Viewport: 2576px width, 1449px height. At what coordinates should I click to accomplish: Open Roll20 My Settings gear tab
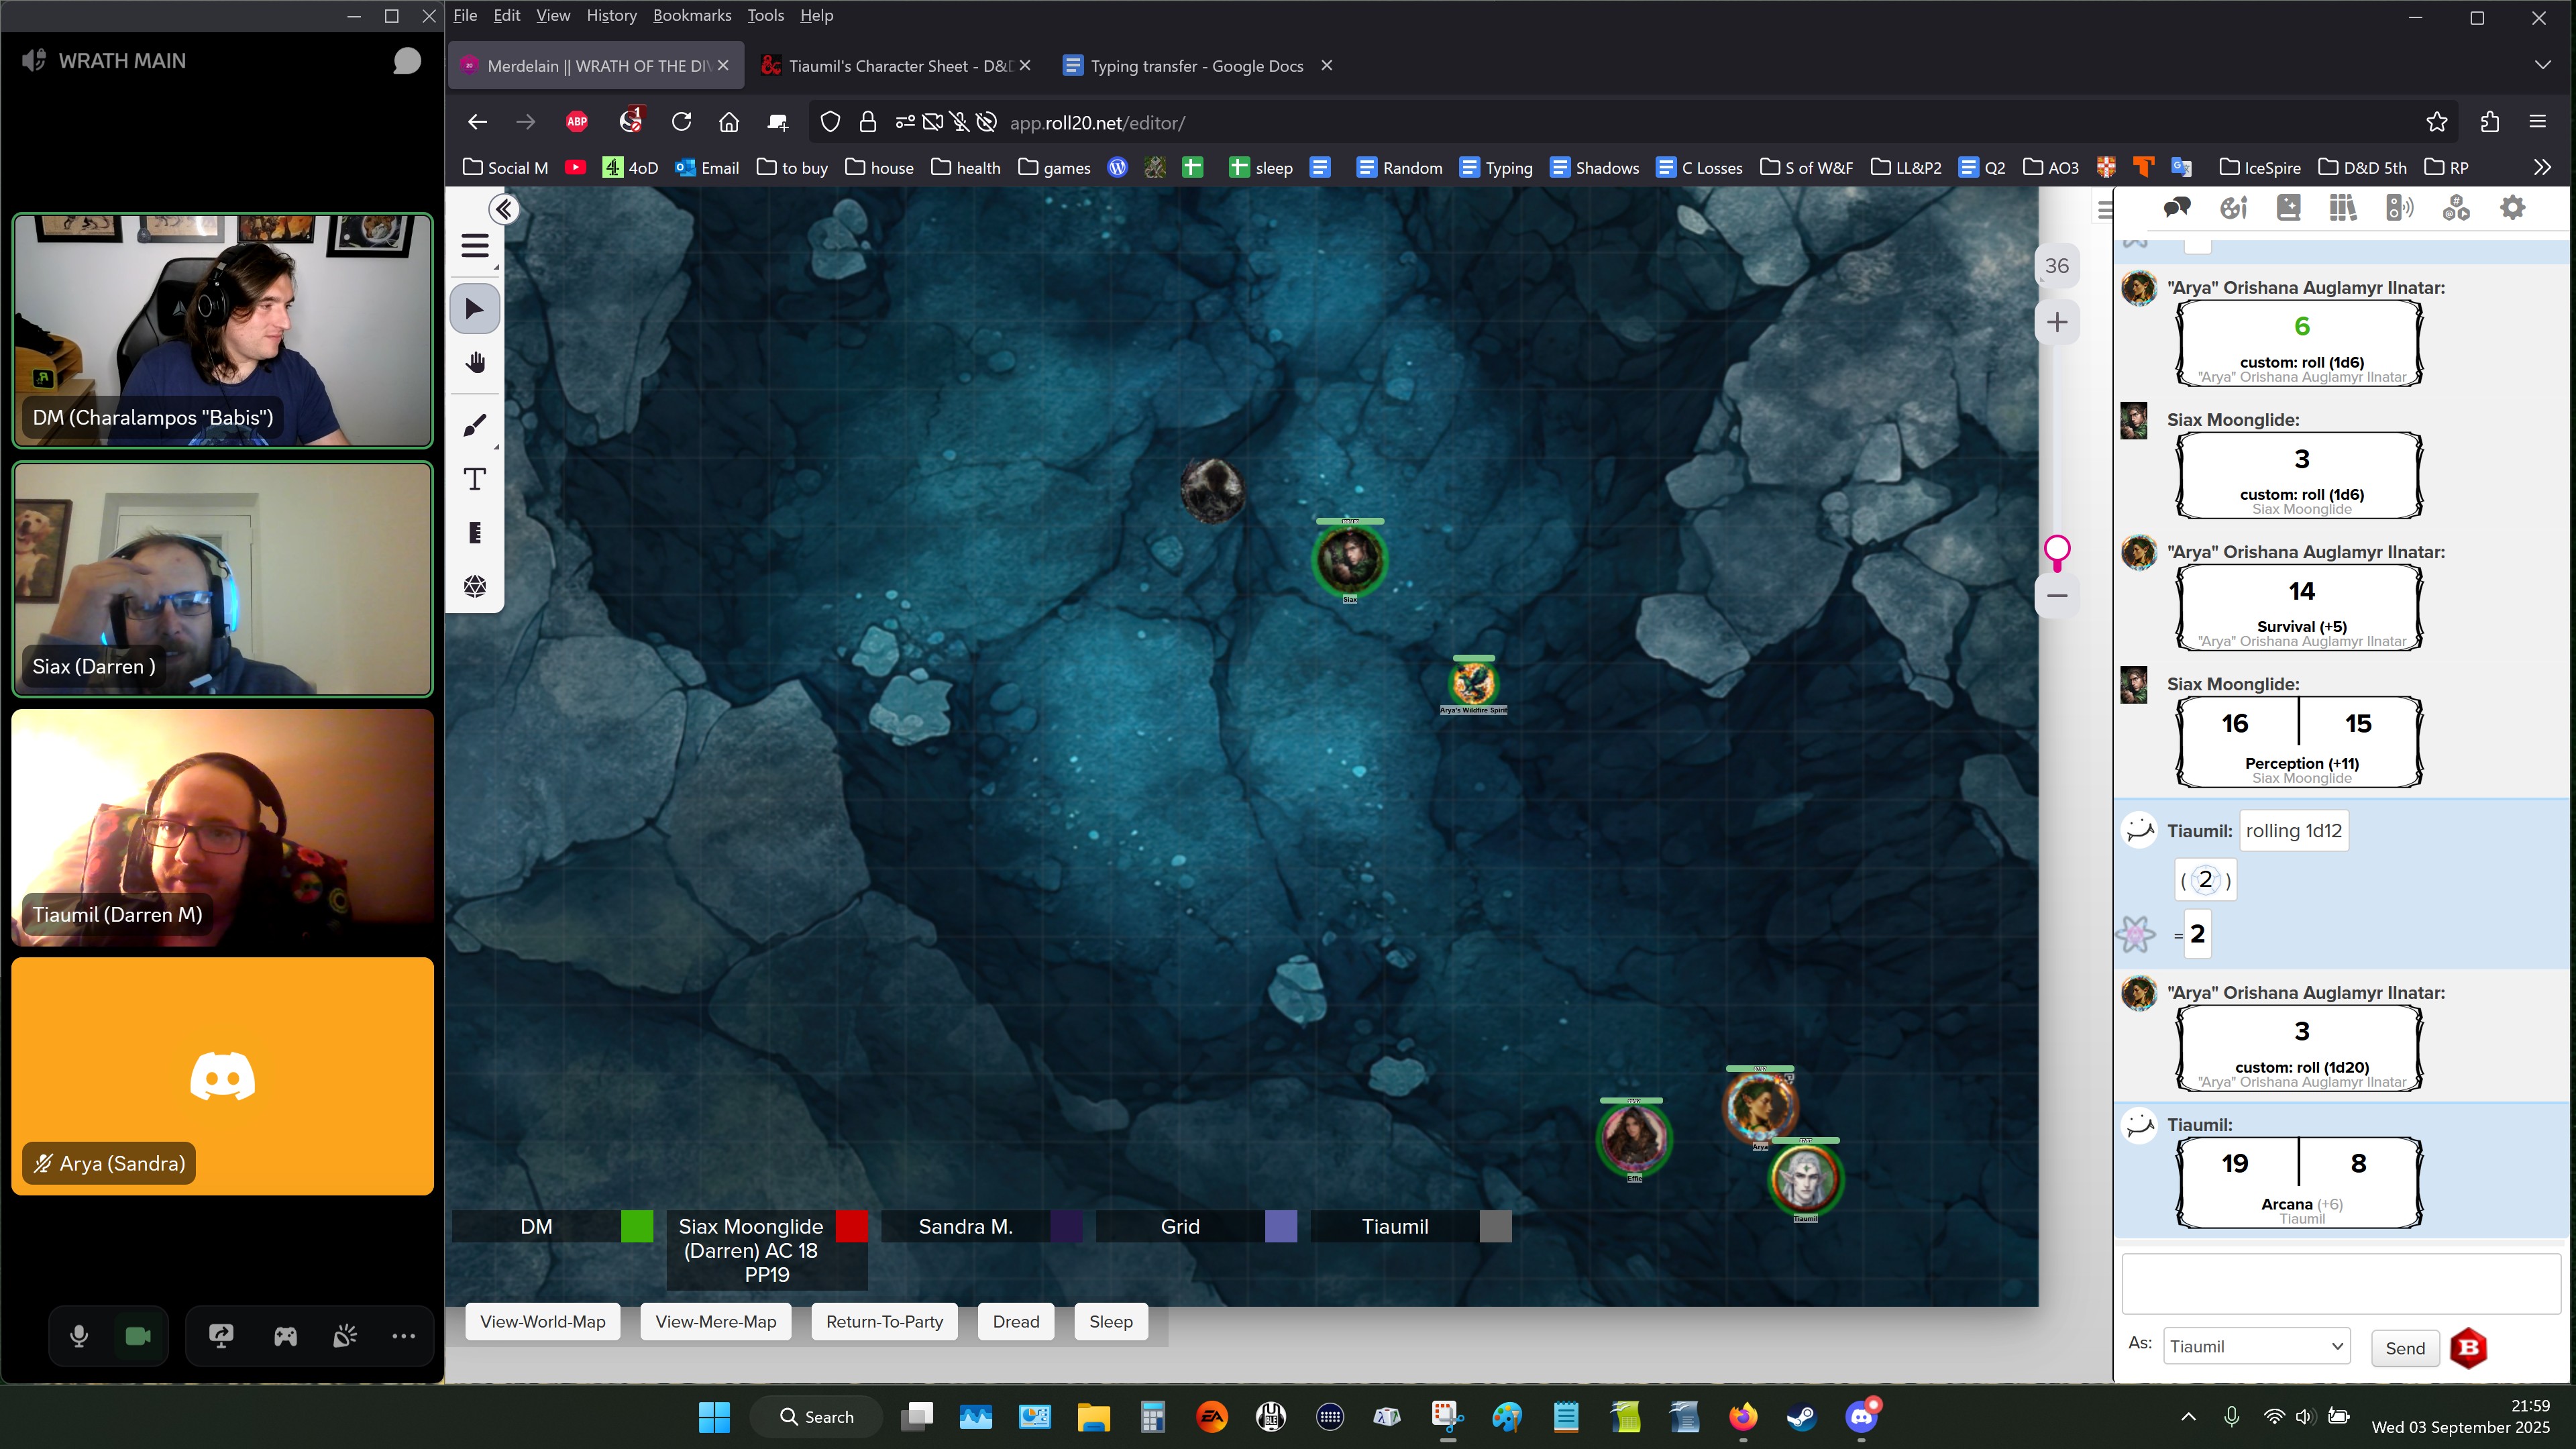[2512, 208]
